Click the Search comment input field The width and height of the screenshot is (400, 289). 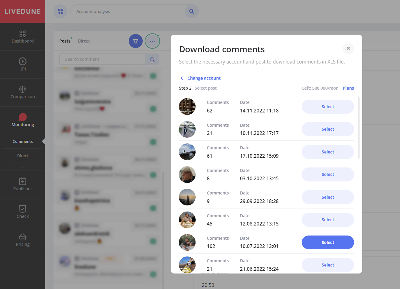102,59
